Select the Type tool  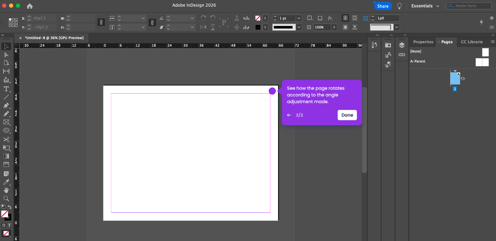point(6,89)
